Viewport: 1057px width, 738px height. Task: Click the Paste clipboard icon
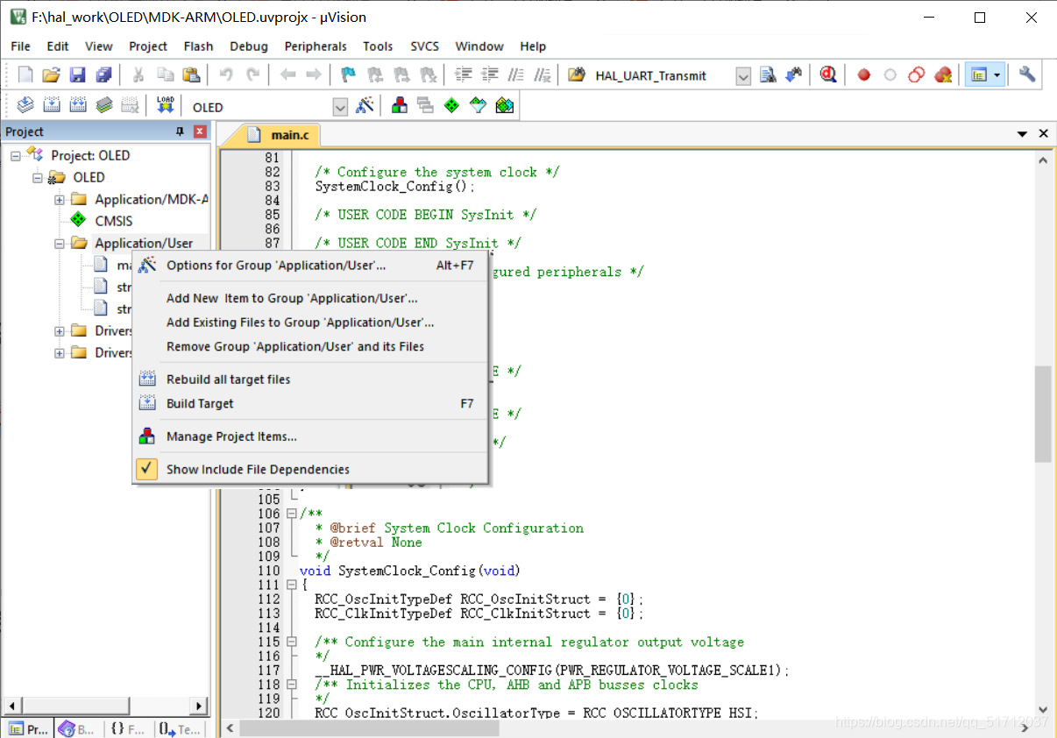tap(191, 75)
